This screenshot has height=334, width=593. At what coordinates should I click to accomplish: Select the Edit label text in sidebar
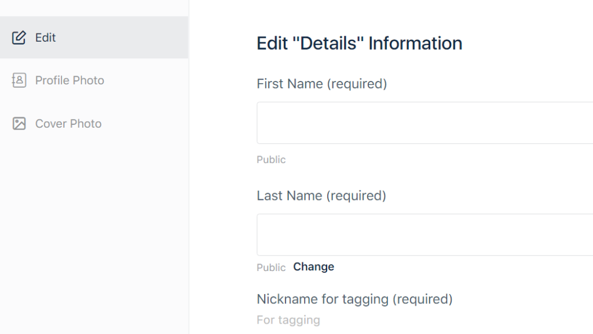[45, 38]
